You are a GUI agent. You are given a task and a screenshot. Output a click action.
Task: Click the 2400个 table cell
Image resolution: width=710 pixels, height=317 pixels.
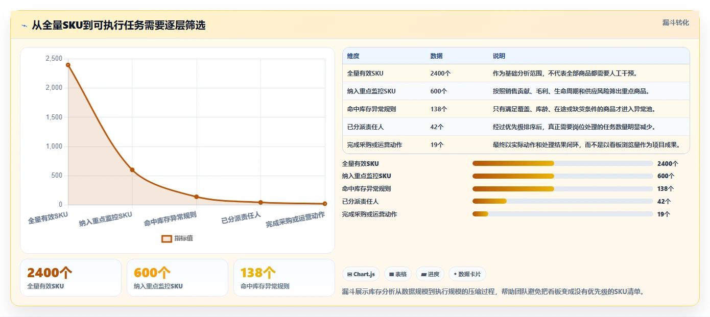(440, 74)
